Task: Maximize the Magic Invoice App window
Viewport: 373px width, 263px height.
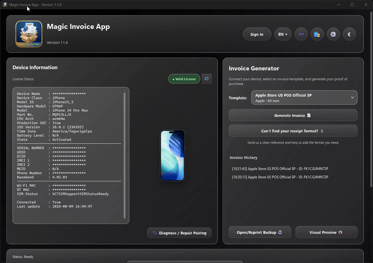Action: tap(352, 4)
